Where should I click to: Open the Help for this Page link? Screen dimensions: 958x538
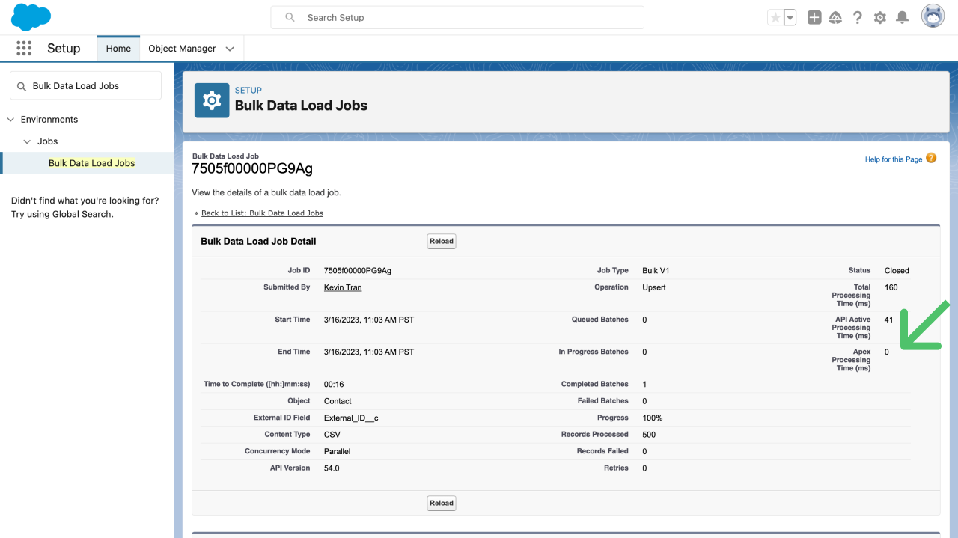[894, 159]
